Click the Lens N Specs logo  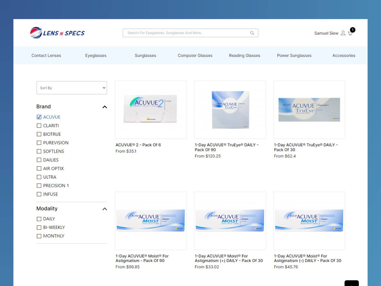click(x=57, y=33)
